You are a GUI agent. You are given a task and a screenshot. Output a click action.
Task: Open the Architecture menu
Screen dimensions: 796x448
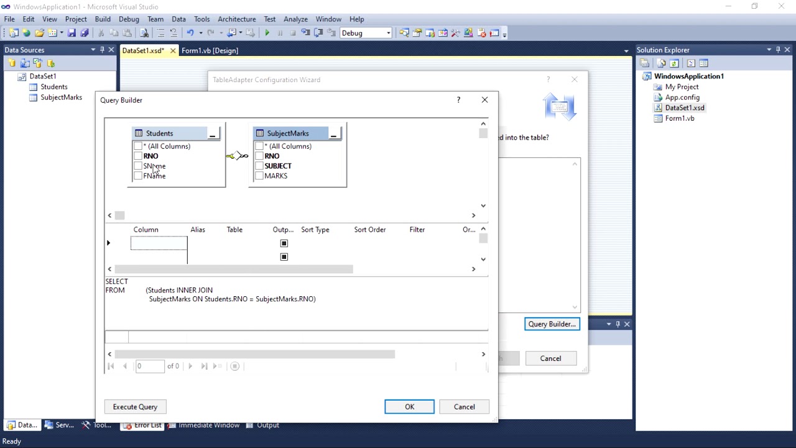pyautogui.click(x=237, y=19)
